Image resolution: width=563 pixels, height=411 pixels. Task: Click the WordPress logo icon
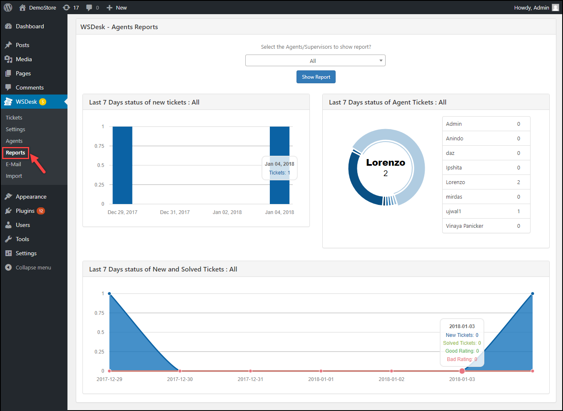[8, 7]
